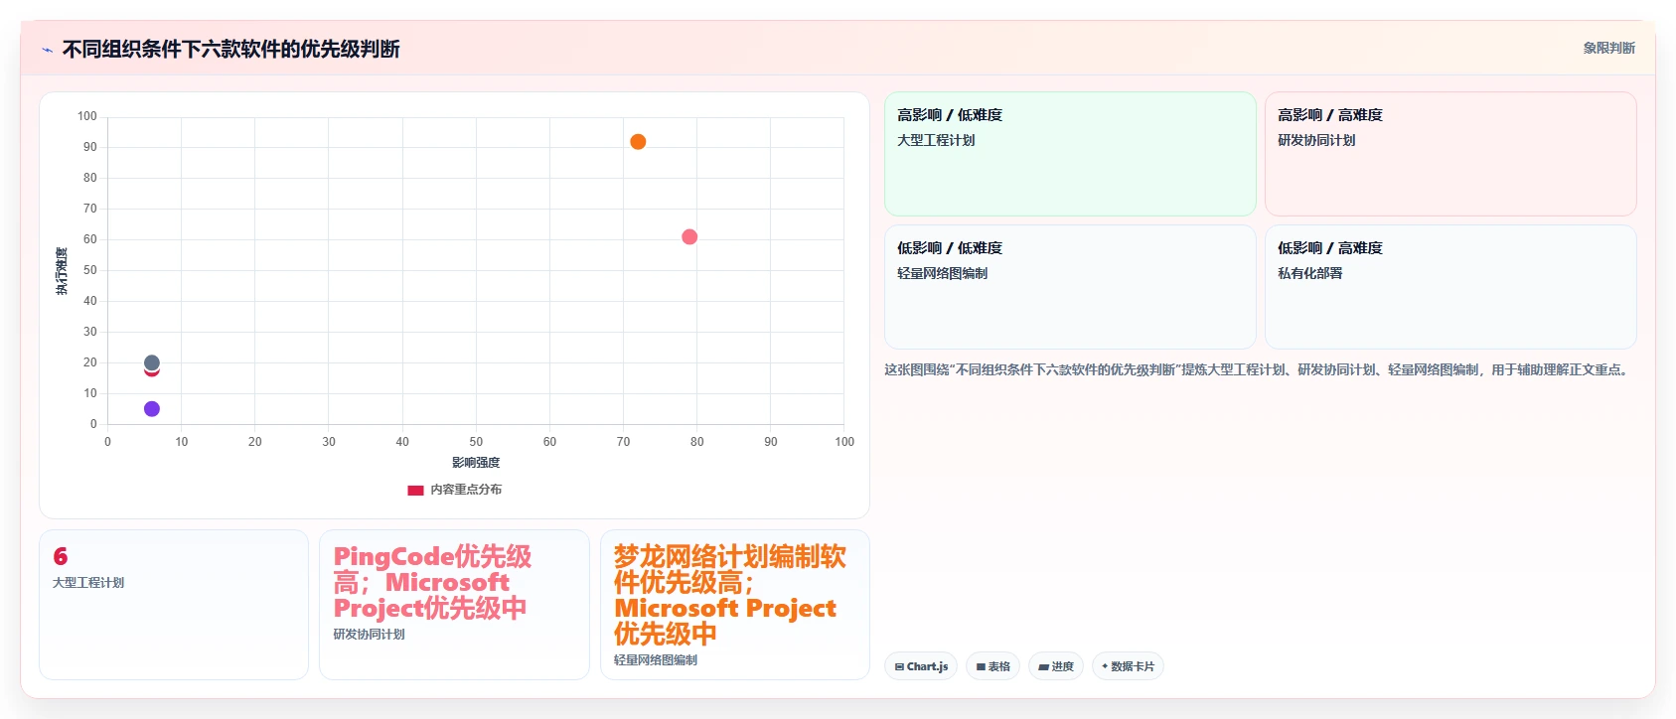Open the 低影响 / 高难度 quadrant card

click(1450, 287)
